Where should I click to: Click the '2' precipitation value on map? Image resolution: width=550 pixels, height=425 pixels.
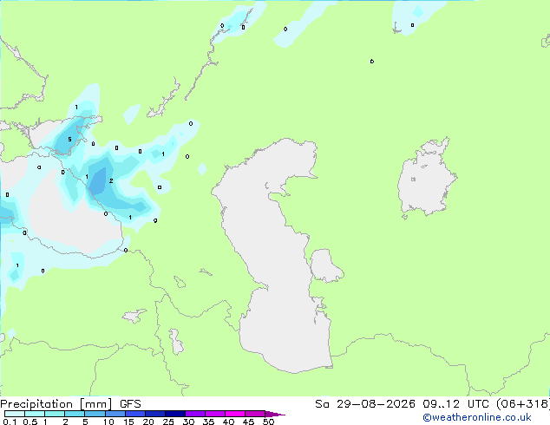111,181
